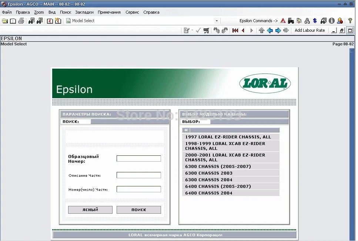Jump to first record with the rewind arrows icon
Viewport: 358px width, 241px height.
pos(235,30)
